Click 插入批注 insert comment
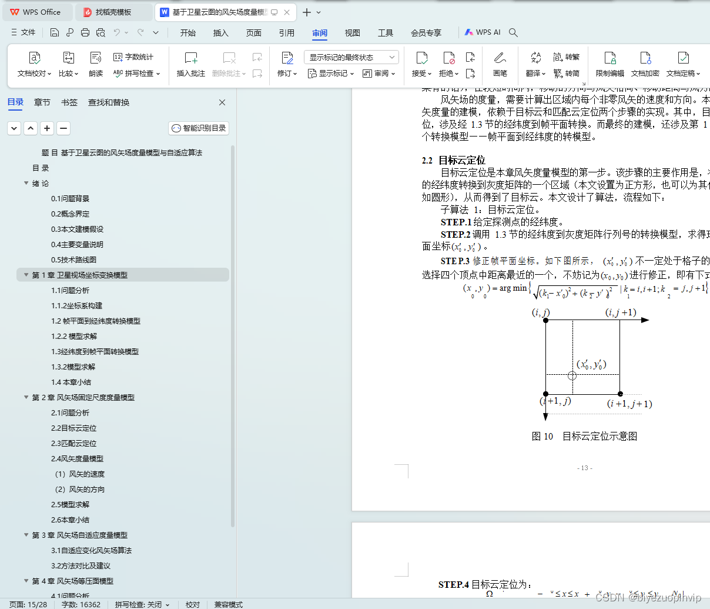Image resolution: width=710 pixels, height=609 pixels. pos(191,65)
